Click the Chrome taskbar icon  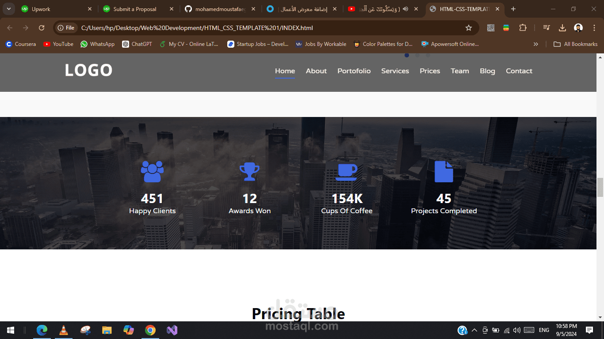(150, 330)
